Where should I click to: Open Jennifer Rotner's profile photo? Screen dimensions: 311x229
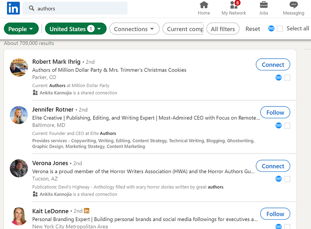[19, 115]
